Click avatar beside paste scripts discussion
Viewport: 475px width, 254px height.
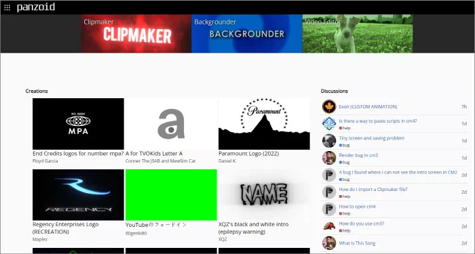click(329, 124)
